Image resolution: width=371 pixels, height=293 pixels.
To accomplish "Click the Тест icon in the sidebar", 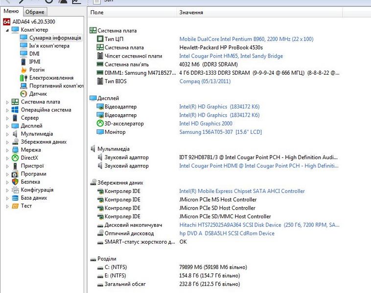I will point(15,206).
